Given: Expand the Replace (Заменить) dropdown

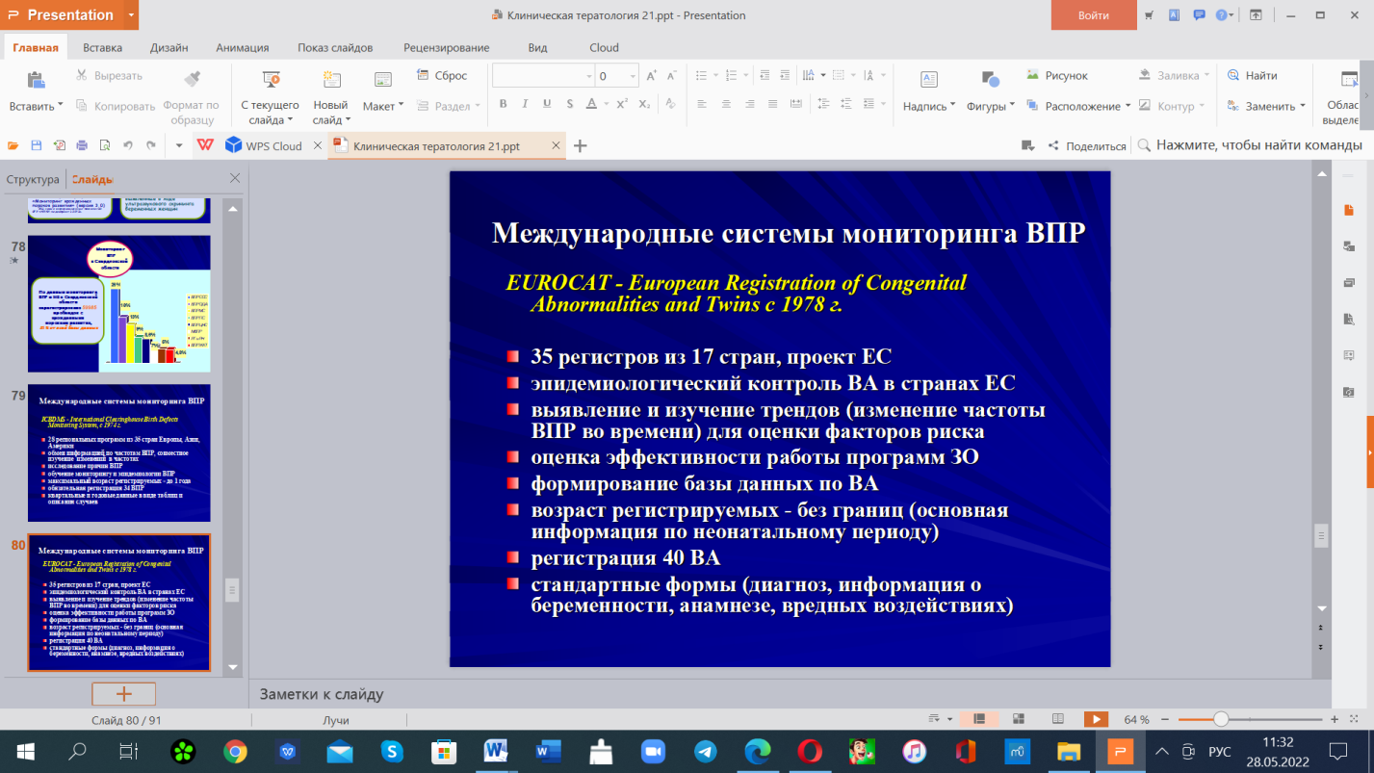Looking at the screenshot, I should pyautogui.click(x=1302, y=106).
